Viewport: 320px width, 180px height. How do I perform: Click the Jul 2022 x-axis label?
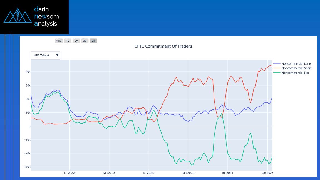click(69, 173)
